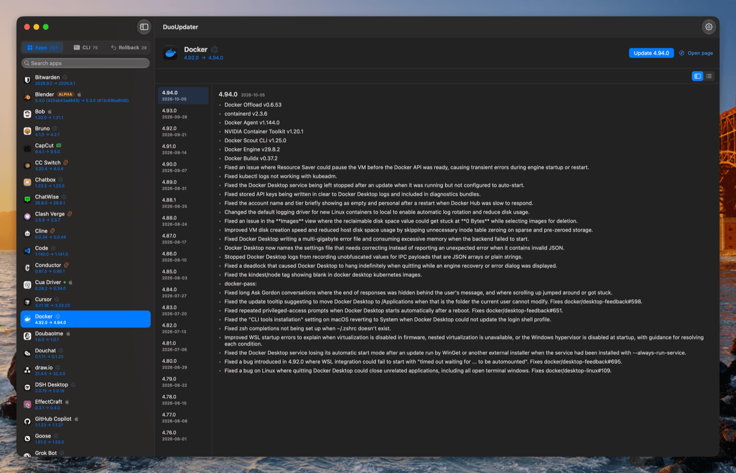Focus the Search apps field
This screenshot has width=736, height=473.
coord(86,63)
